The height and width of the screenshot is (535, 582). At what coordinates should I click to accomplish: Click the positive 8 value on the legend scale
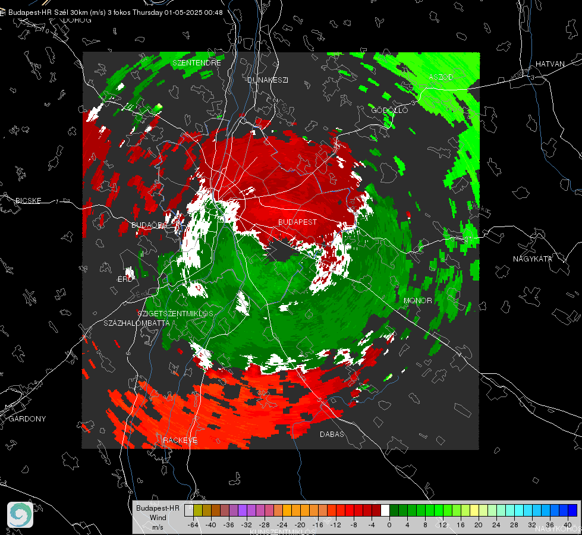425,525
